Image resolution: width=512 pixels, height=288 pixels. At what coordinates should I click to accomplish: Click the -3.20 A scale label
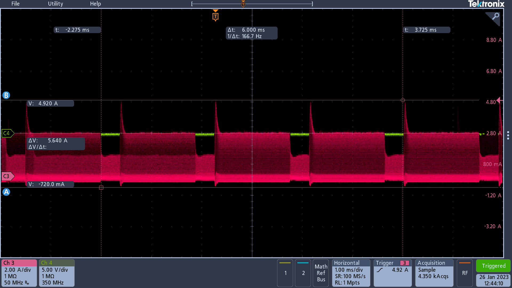493,226
